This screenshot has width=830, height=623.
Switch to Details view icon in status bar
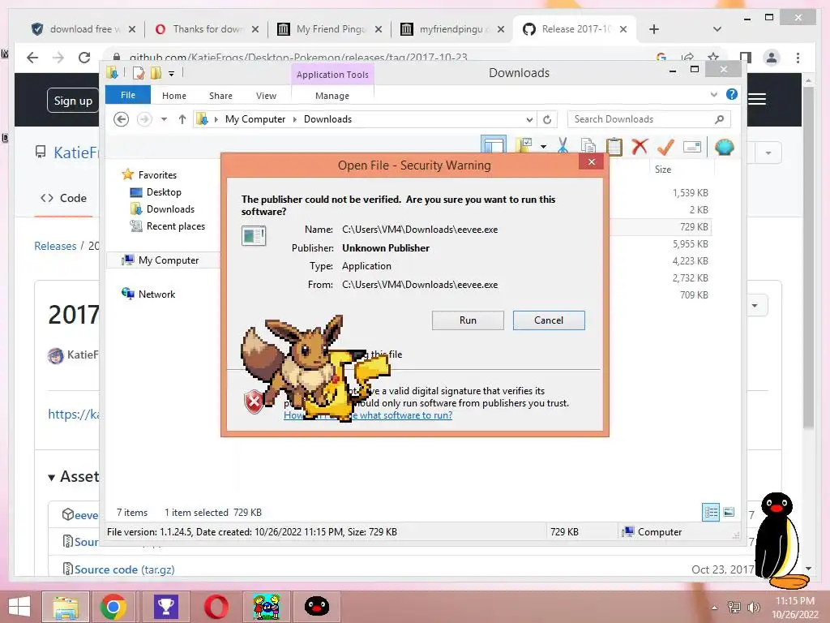click(711, 512)
